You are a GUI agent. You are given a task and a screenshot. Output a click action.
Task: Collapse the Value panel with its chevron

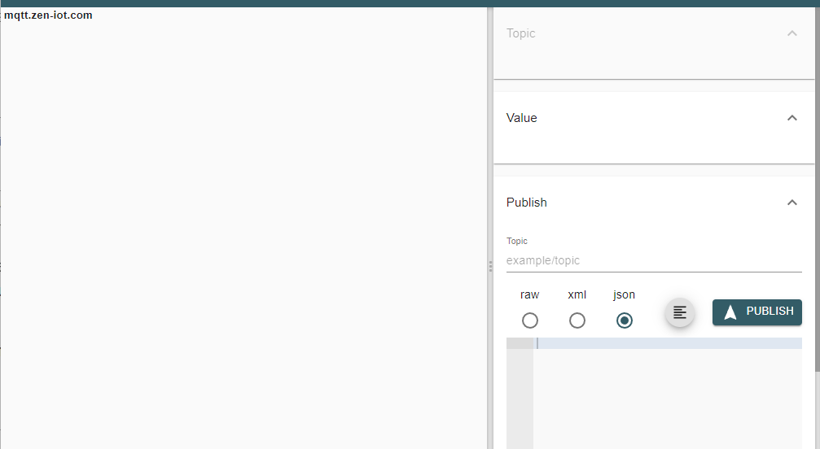(x=792, y=118)
